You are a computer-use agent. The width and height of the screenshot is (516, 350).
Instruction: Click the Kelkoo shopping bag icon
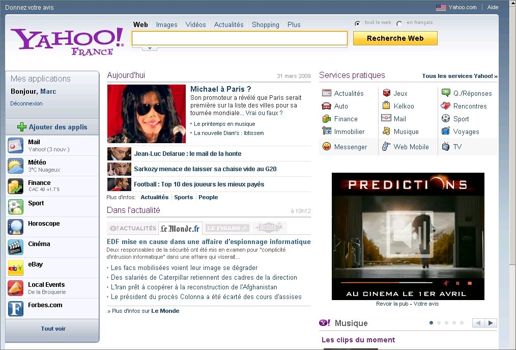coord(386,105)
